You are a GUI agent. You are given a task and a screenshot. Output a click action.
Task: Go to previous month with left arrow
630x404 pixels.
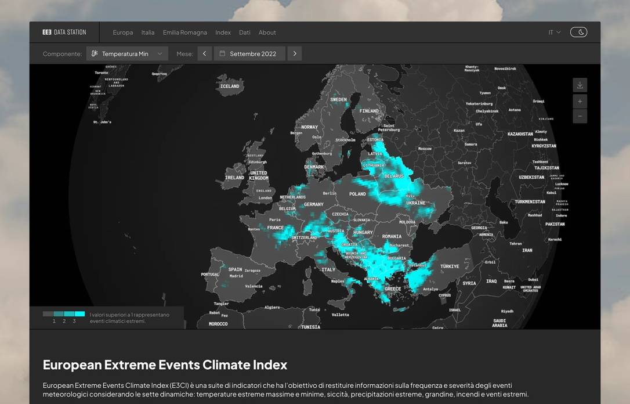point(204,54)
